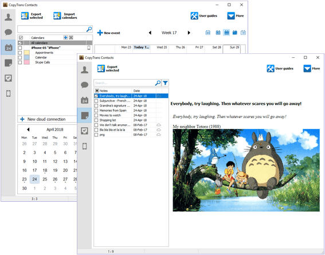This screenshot has height=255, width=325.
Task: Open Messages section in front window sidebar
Action: (85, 85)
